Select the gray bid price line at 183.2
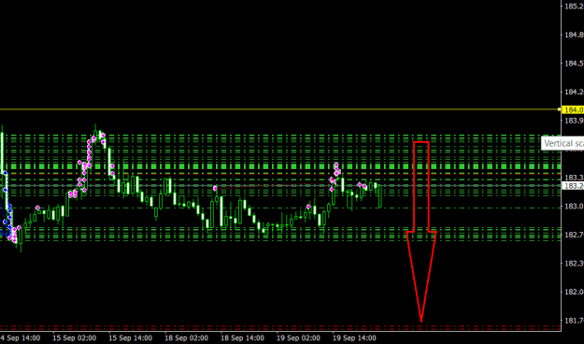Screen dimensions: 584x344 point(279,186)
